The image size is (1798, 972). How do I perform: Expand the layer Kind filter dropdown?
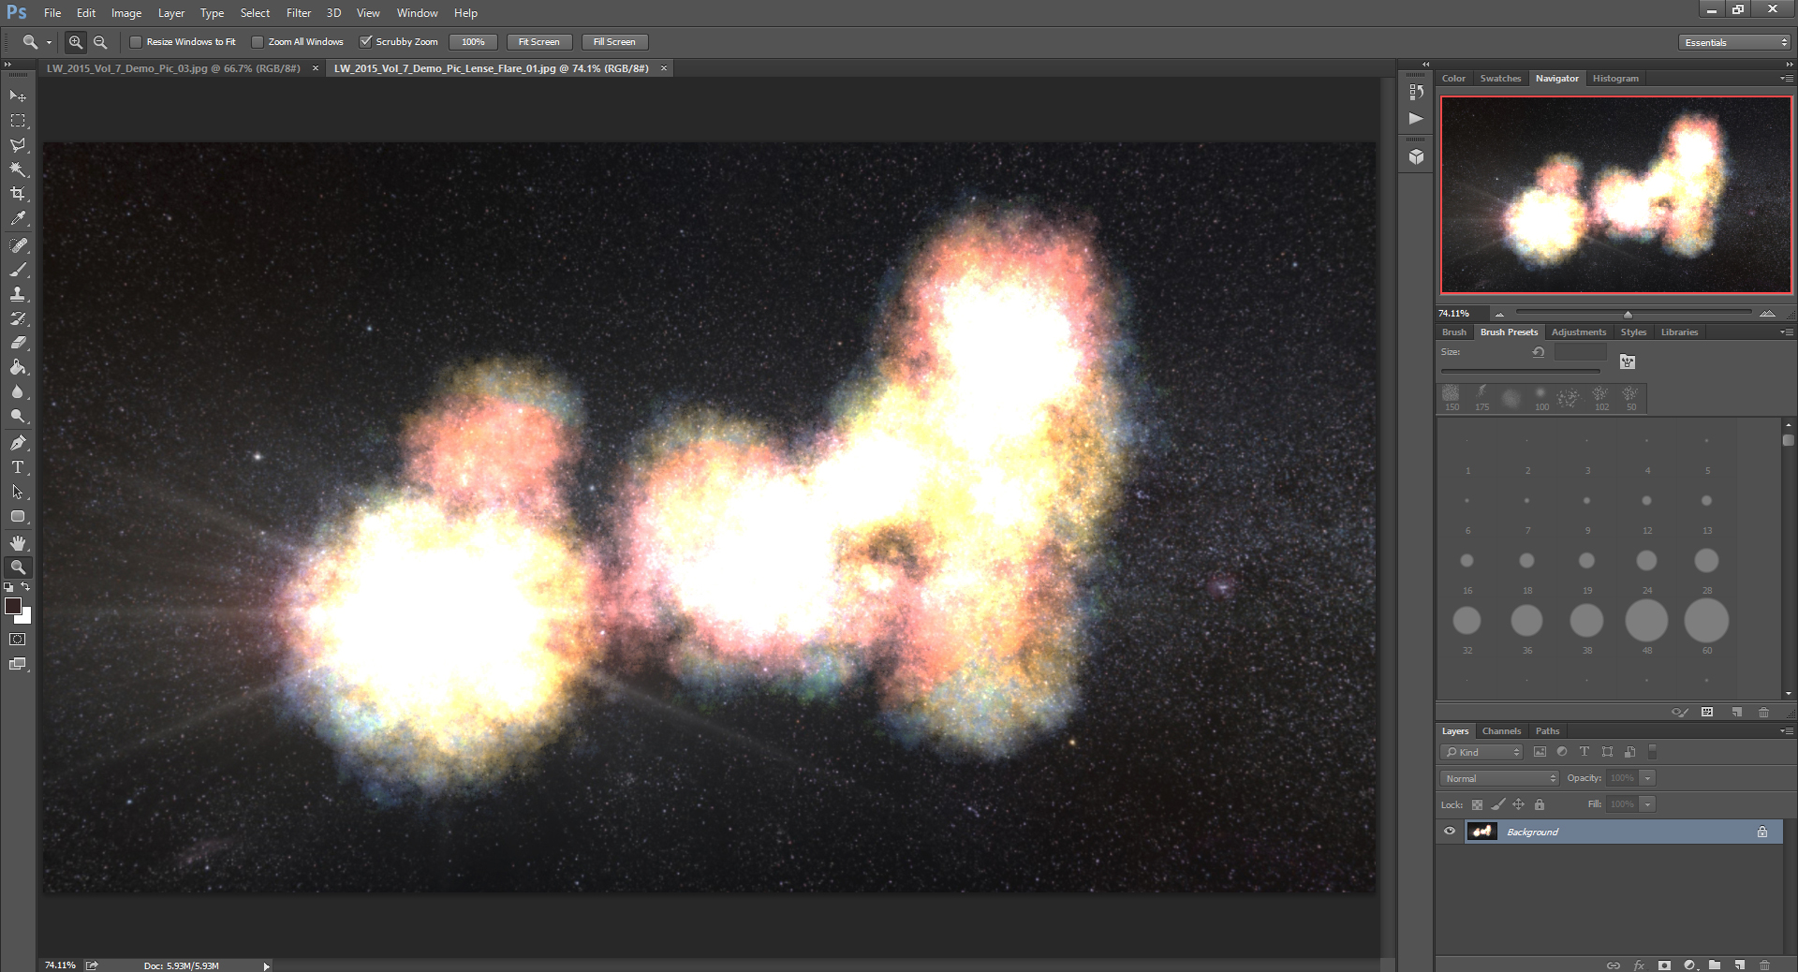click(1481, 752)
